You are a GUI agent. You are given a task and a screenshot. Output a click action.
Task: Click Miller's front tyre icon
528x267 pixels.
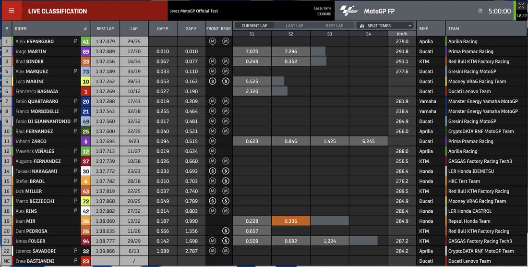213,191
